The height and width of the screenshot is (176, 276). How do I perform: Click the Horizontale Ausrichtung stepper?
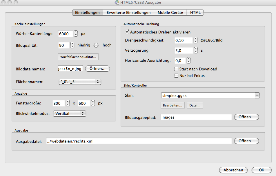188,61
